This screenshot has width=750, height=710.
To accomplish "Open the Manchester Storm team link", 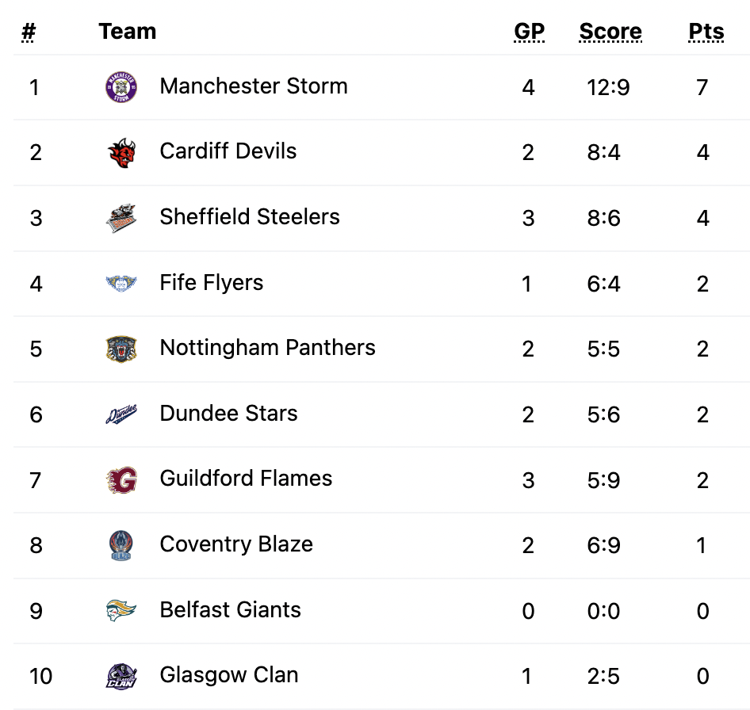I will [x=254, y=86].
